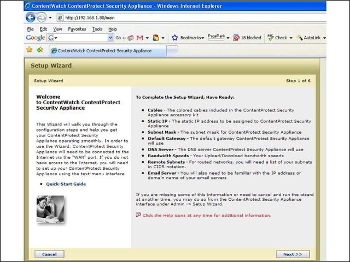350x262 pixels.
Task: Open the Favorites menu
Action: click(x=77, y=29)
